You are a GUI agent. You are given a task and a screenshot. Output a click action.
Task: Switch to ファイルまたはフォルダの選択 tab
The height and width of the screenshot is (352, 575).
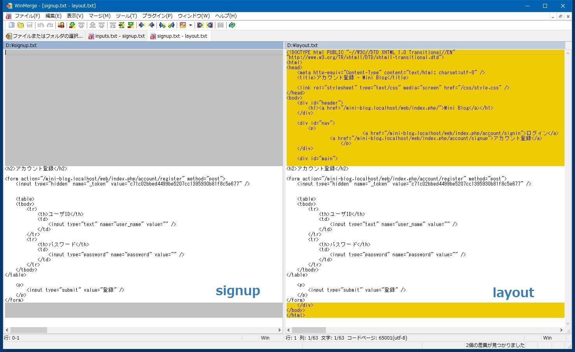[44, 36]
